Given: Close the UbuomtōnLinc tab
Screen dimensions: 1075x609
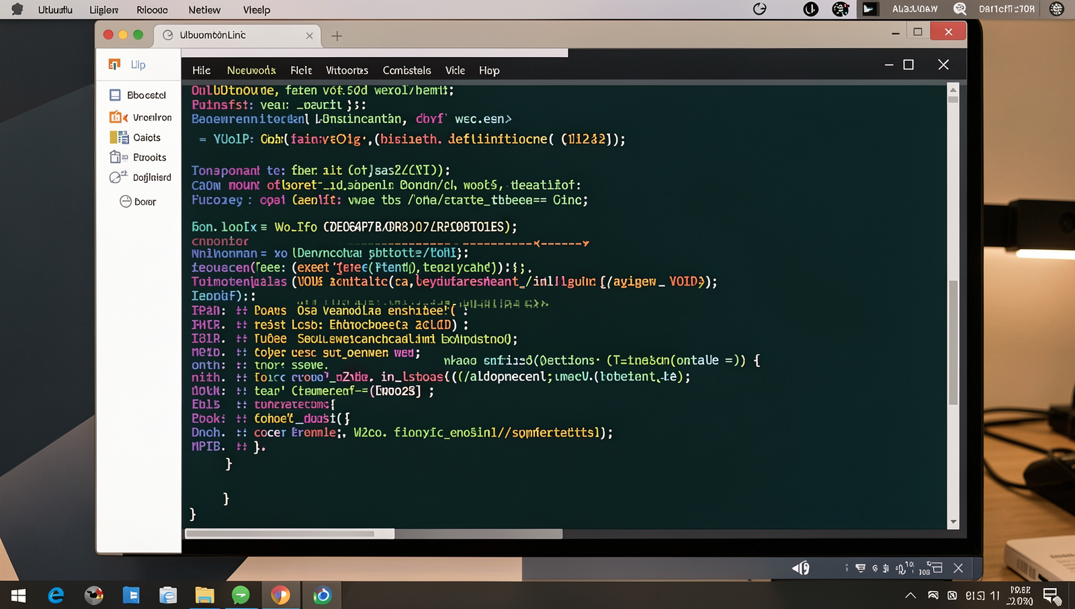Looking at the screenshot, I should click(x=310, y=36).
